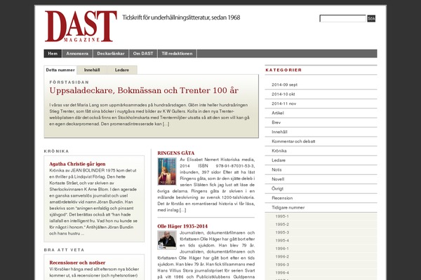
Task: Open the RINGENS GÅTA review
Action: pyautogui.click(x=176, y=153)
